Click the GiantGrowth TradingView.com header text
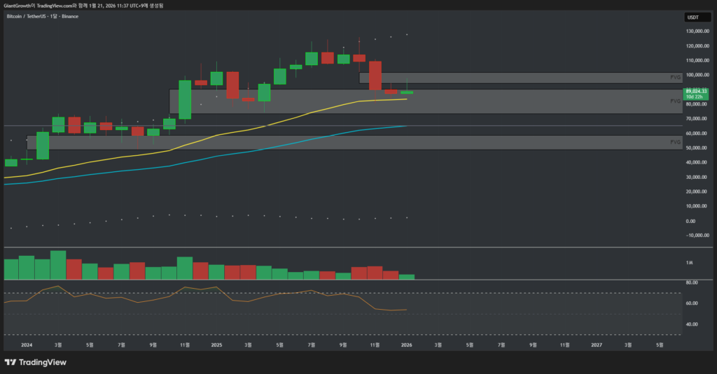This screenshot has height=374, width=717. pyautogui.click(x=84, y=3)
